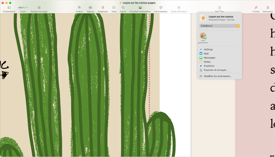Open the Présentation view options
Image resolution: width=275 pixels, height=157 pixels.
tap(9, 9)
